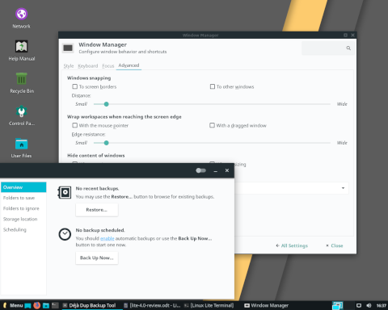Close the Déjà Dup backup window
Viewport: 388px width, 310px height.
point(227,170)
